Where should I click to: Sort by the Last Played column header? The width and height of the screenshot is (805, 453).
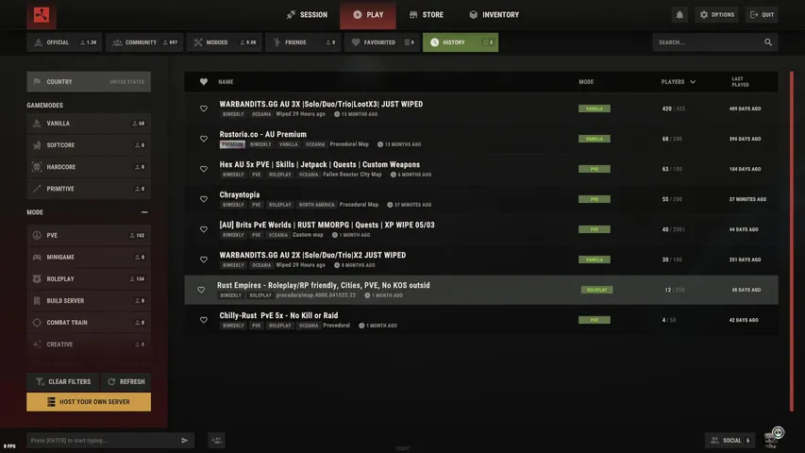click(740, 82)
